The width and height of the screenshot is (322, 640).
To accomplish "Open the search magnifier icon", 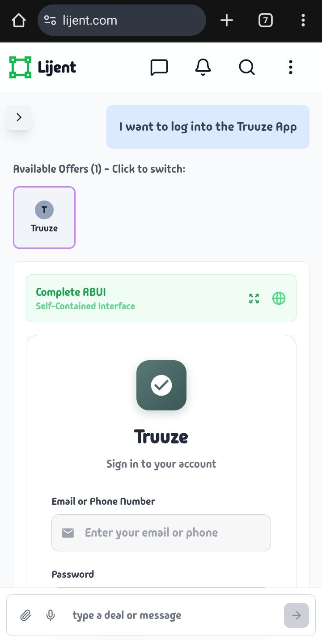I will (x=246, y=67).
